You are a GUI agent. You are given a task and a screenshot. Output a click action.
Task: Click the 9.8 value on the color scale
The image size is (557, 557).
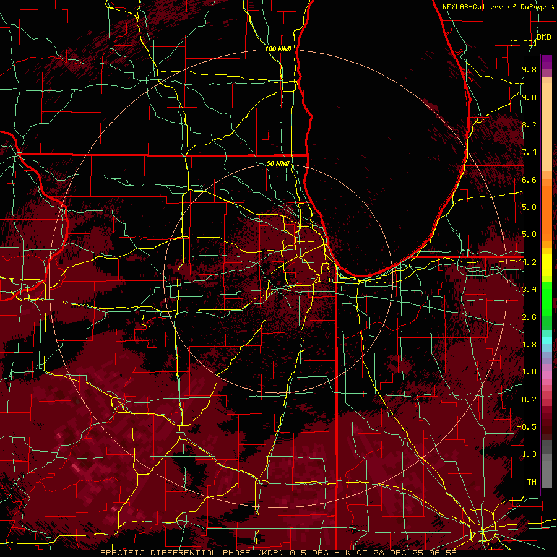529,69
